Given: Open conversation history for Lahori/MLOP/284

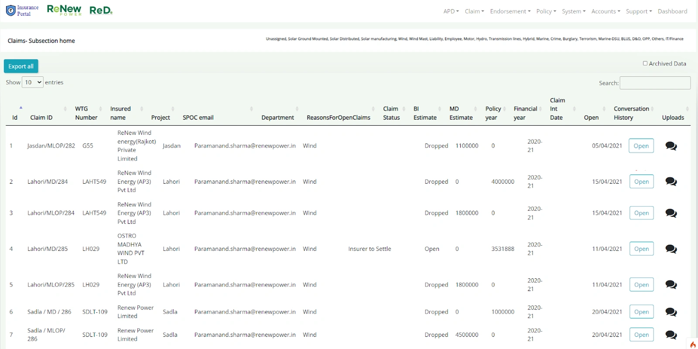Looking at the screenshot, I should pos(671,213).
